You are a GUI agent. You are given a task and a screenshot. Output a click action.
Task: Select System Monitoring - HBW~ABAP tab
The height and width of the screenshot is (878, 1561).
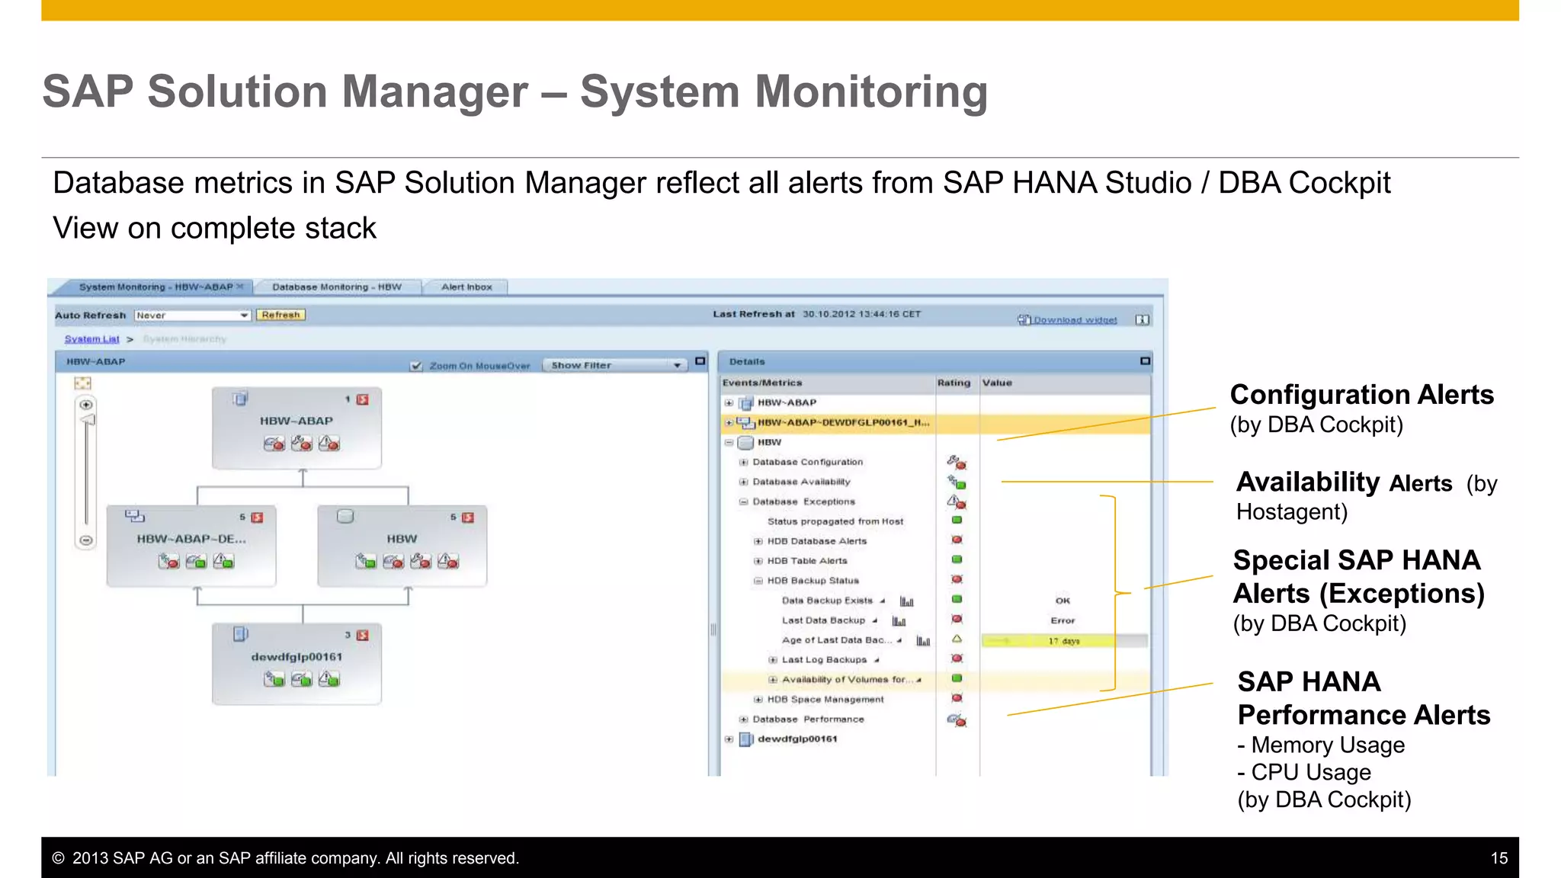155,287
